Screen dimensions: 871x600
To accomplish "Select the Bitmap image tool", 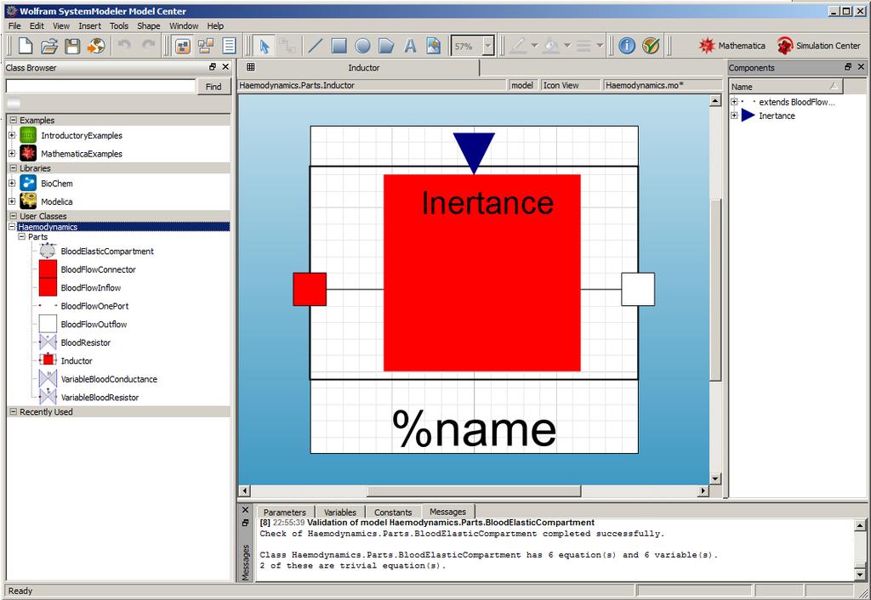I will [x=433, y=46].
